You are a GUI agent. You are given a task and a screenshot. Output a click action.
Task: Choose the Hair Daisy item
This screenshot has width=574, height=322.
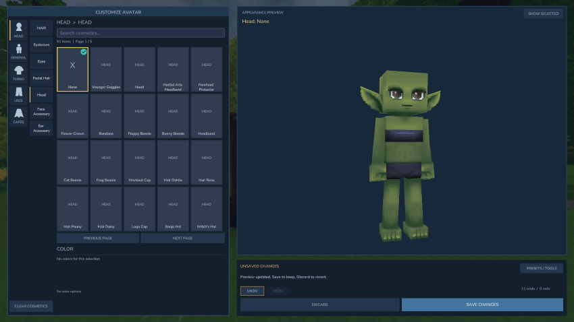pyautogui.click(x=106, y=209)
